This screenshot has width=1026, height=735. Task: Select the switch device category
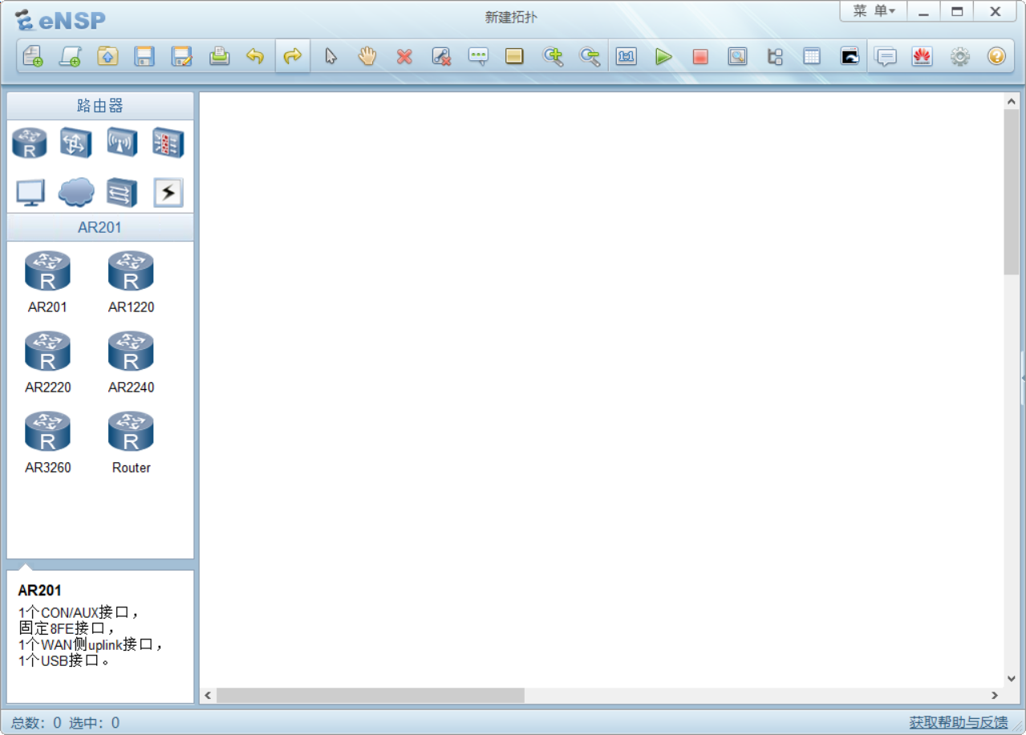(x=75, y=144)
